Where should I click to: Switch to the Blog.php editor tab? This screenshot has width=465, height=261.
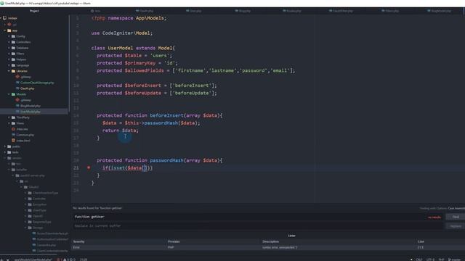tap(243, 11)
